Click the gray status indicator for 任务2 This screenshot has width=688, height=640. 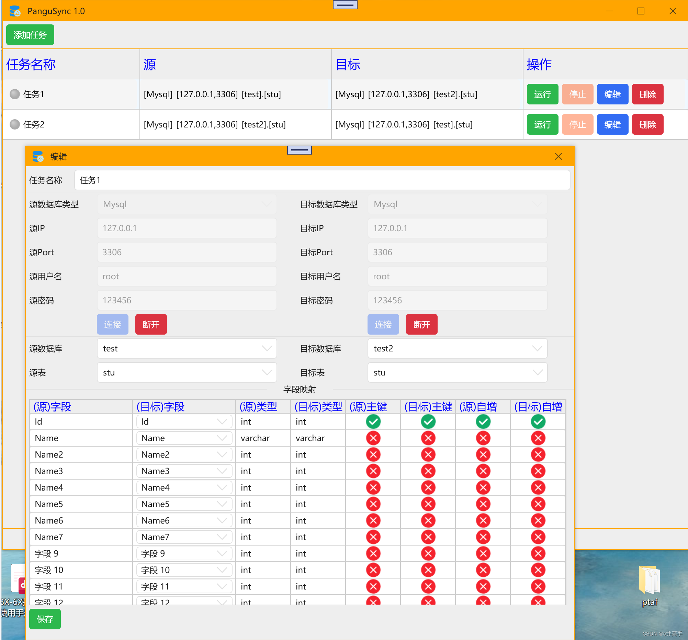pyautogui.click(x=14, y=124)
